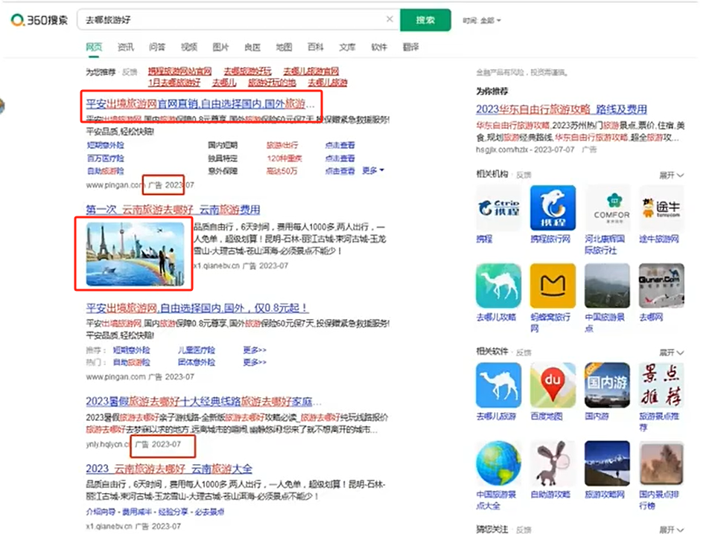Open the 旅游攻略网 icon
The image size is (718, 534).
608,463
